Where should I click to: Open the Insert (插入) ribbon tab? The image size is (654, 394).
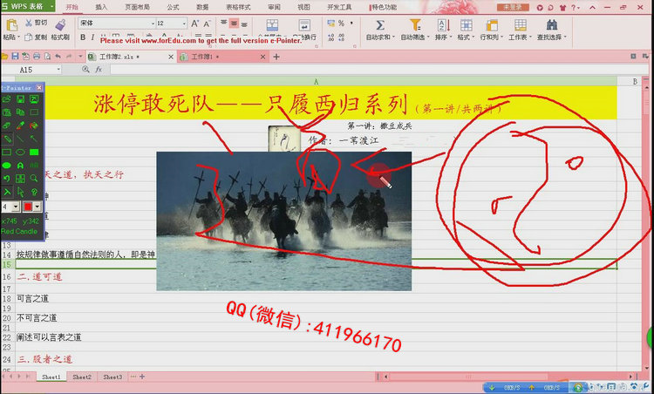point(101,7)
